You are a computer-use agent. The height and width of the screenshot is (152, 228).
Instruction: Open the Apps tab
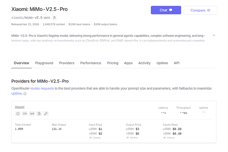click(128, 63)
